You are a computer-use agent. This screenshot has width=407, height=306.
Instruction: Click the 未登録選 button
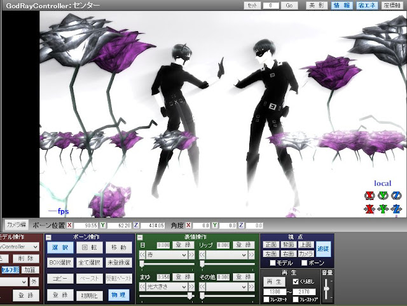tap(119, 263)
